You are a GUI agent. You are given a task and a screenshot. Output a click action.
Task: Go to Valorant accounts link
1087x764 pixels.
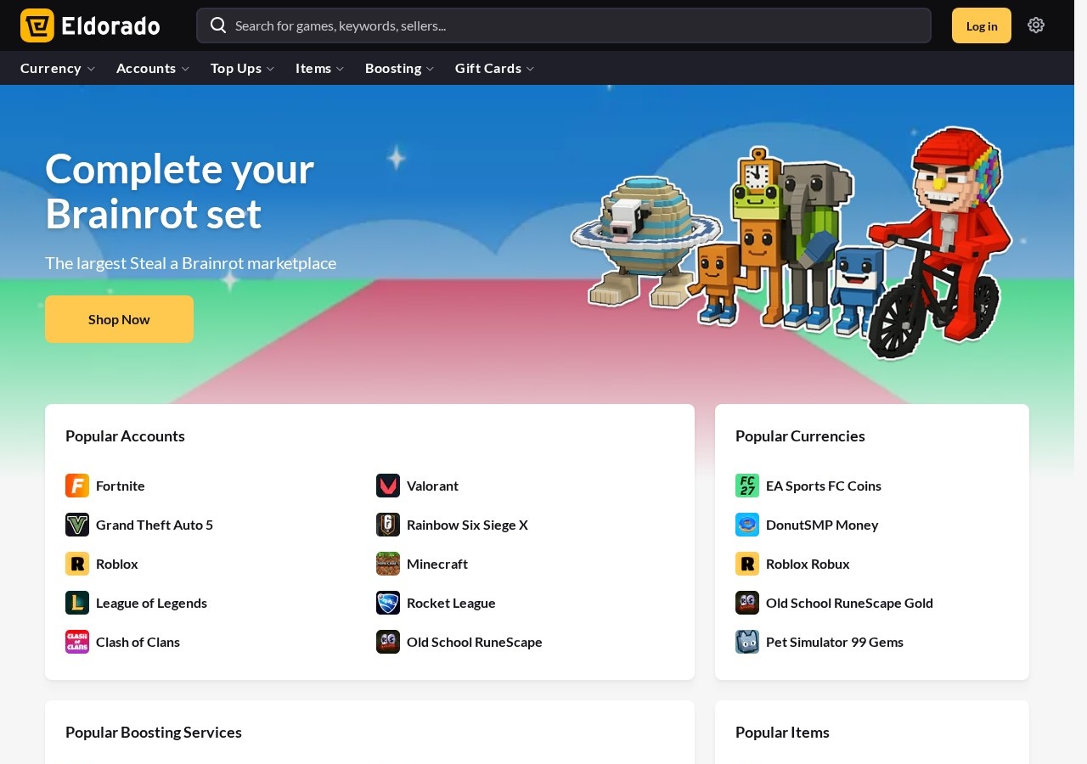click(432, 486)
